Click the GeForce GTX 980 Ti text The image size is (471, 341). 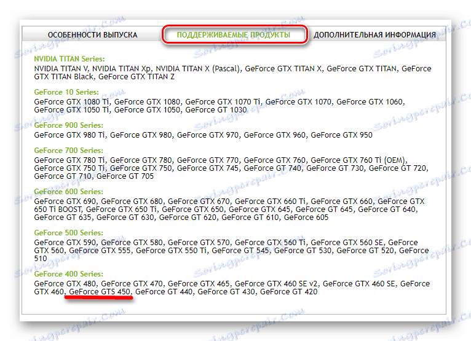coord(69,135)
